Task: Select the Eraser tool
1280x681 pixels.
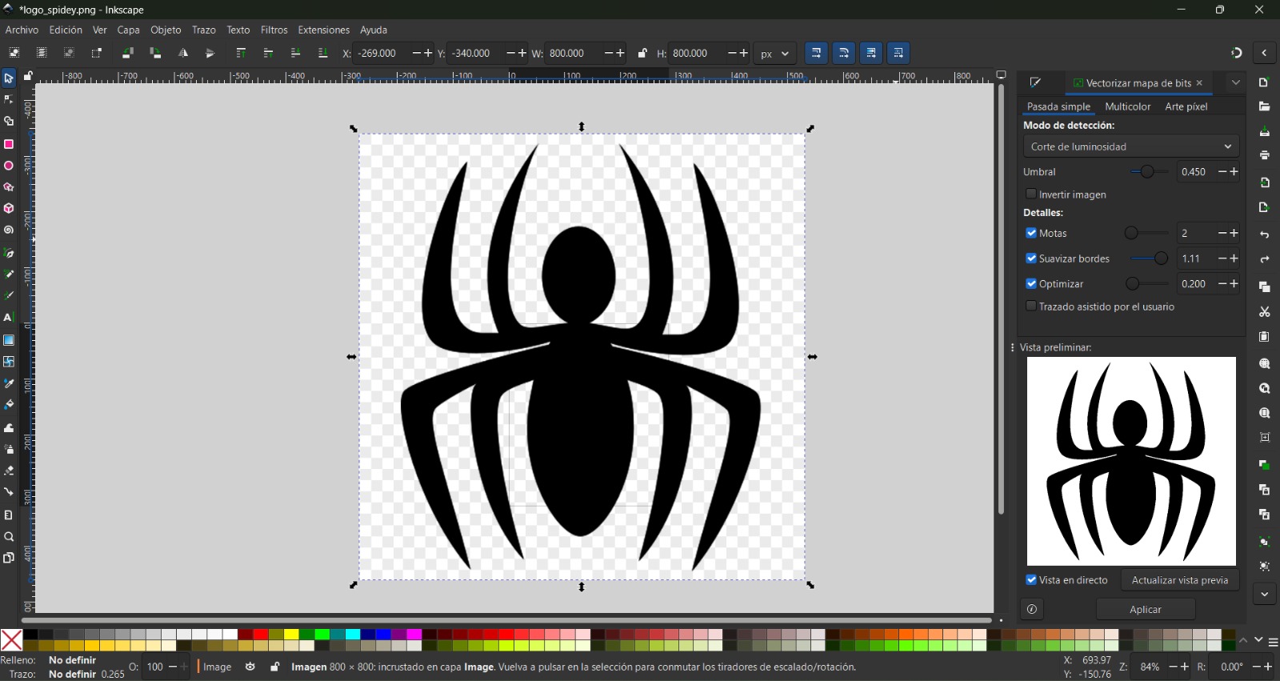Action: click(9, 471)
